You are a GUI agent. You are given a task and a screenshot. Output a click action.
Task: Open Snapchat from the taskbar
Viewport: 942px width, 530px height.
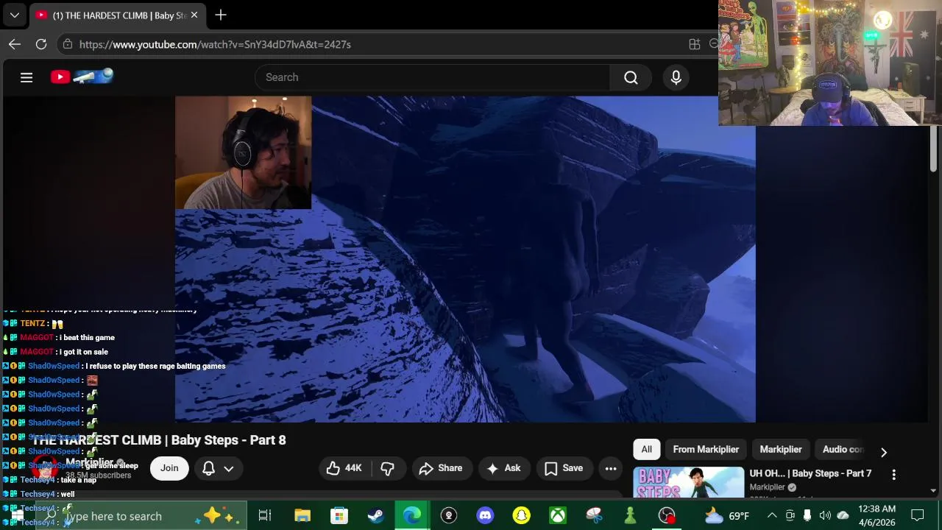pos(521,516)
